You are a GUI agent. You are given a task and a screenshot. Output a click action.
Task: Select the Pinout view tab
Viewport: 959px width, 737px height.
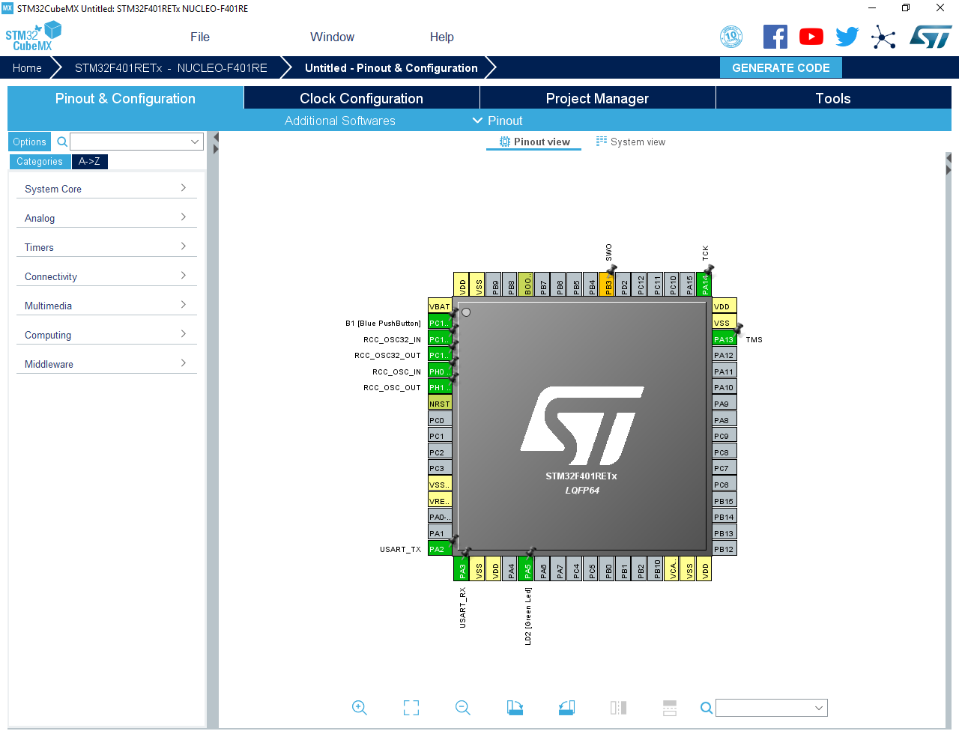point(534,142)
